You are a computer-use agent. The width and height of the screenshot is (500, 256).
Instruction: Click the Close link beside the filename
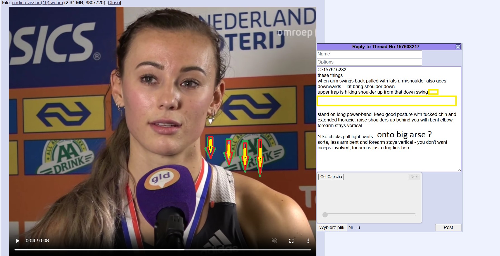pos(114,3)
